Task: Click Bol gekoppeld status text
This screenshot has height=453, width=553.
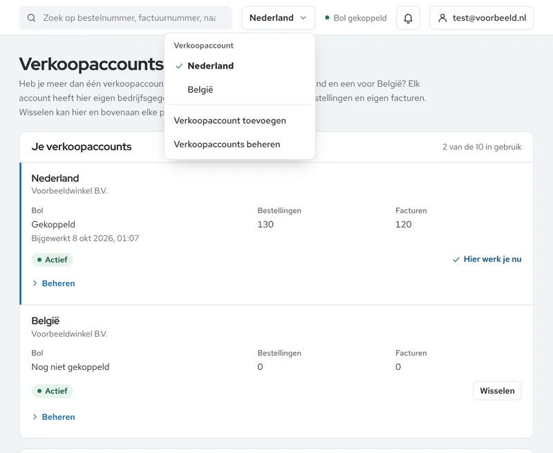Action: click(360, 18)
